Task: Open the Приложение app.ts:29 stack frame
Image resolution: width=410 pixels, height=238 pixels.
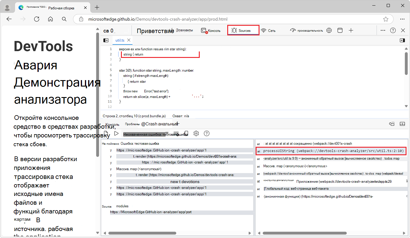Action: (x=344, y=182)
